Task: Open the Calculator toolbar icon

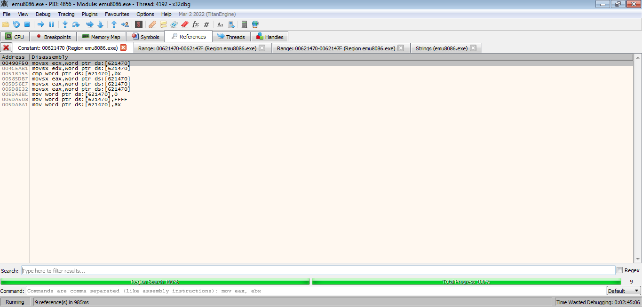Action: coord(244,24)
